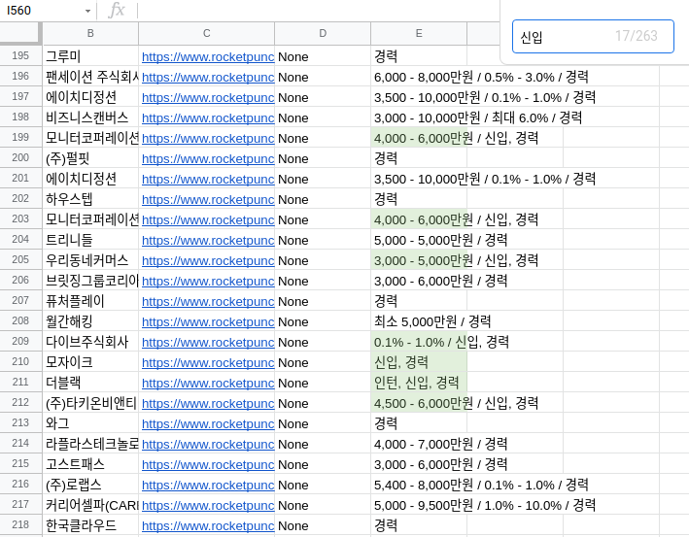689x537 pixels.
Task: Select cell 월간해킹
Action: click(90, 321)
